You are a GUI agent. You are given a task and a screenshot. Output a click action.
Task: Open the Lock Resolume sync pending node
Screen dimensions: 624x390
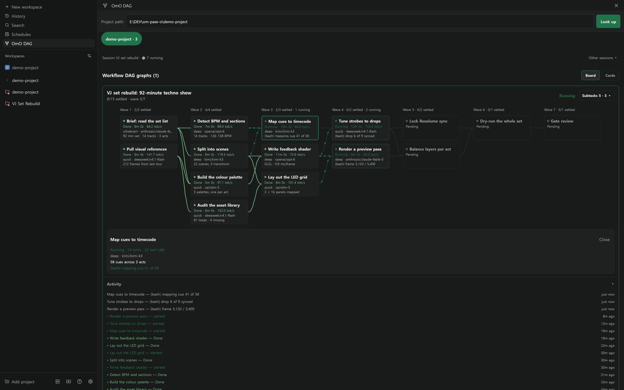431,128
